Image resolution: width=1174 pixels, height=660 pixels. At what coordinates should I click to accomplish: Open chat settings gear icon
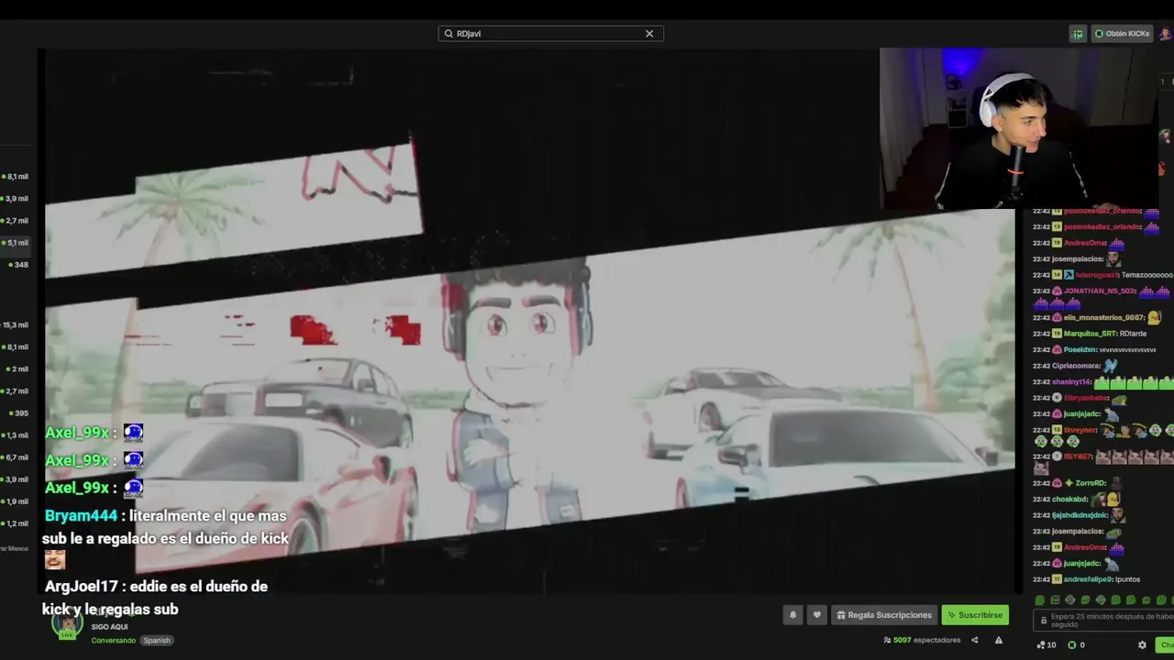pos(1142,644)
